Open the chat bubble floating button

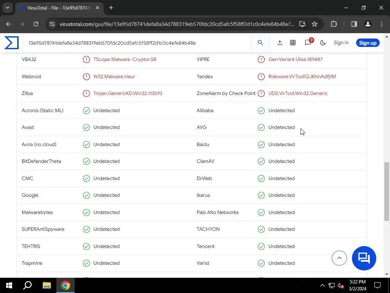(364, 258)
